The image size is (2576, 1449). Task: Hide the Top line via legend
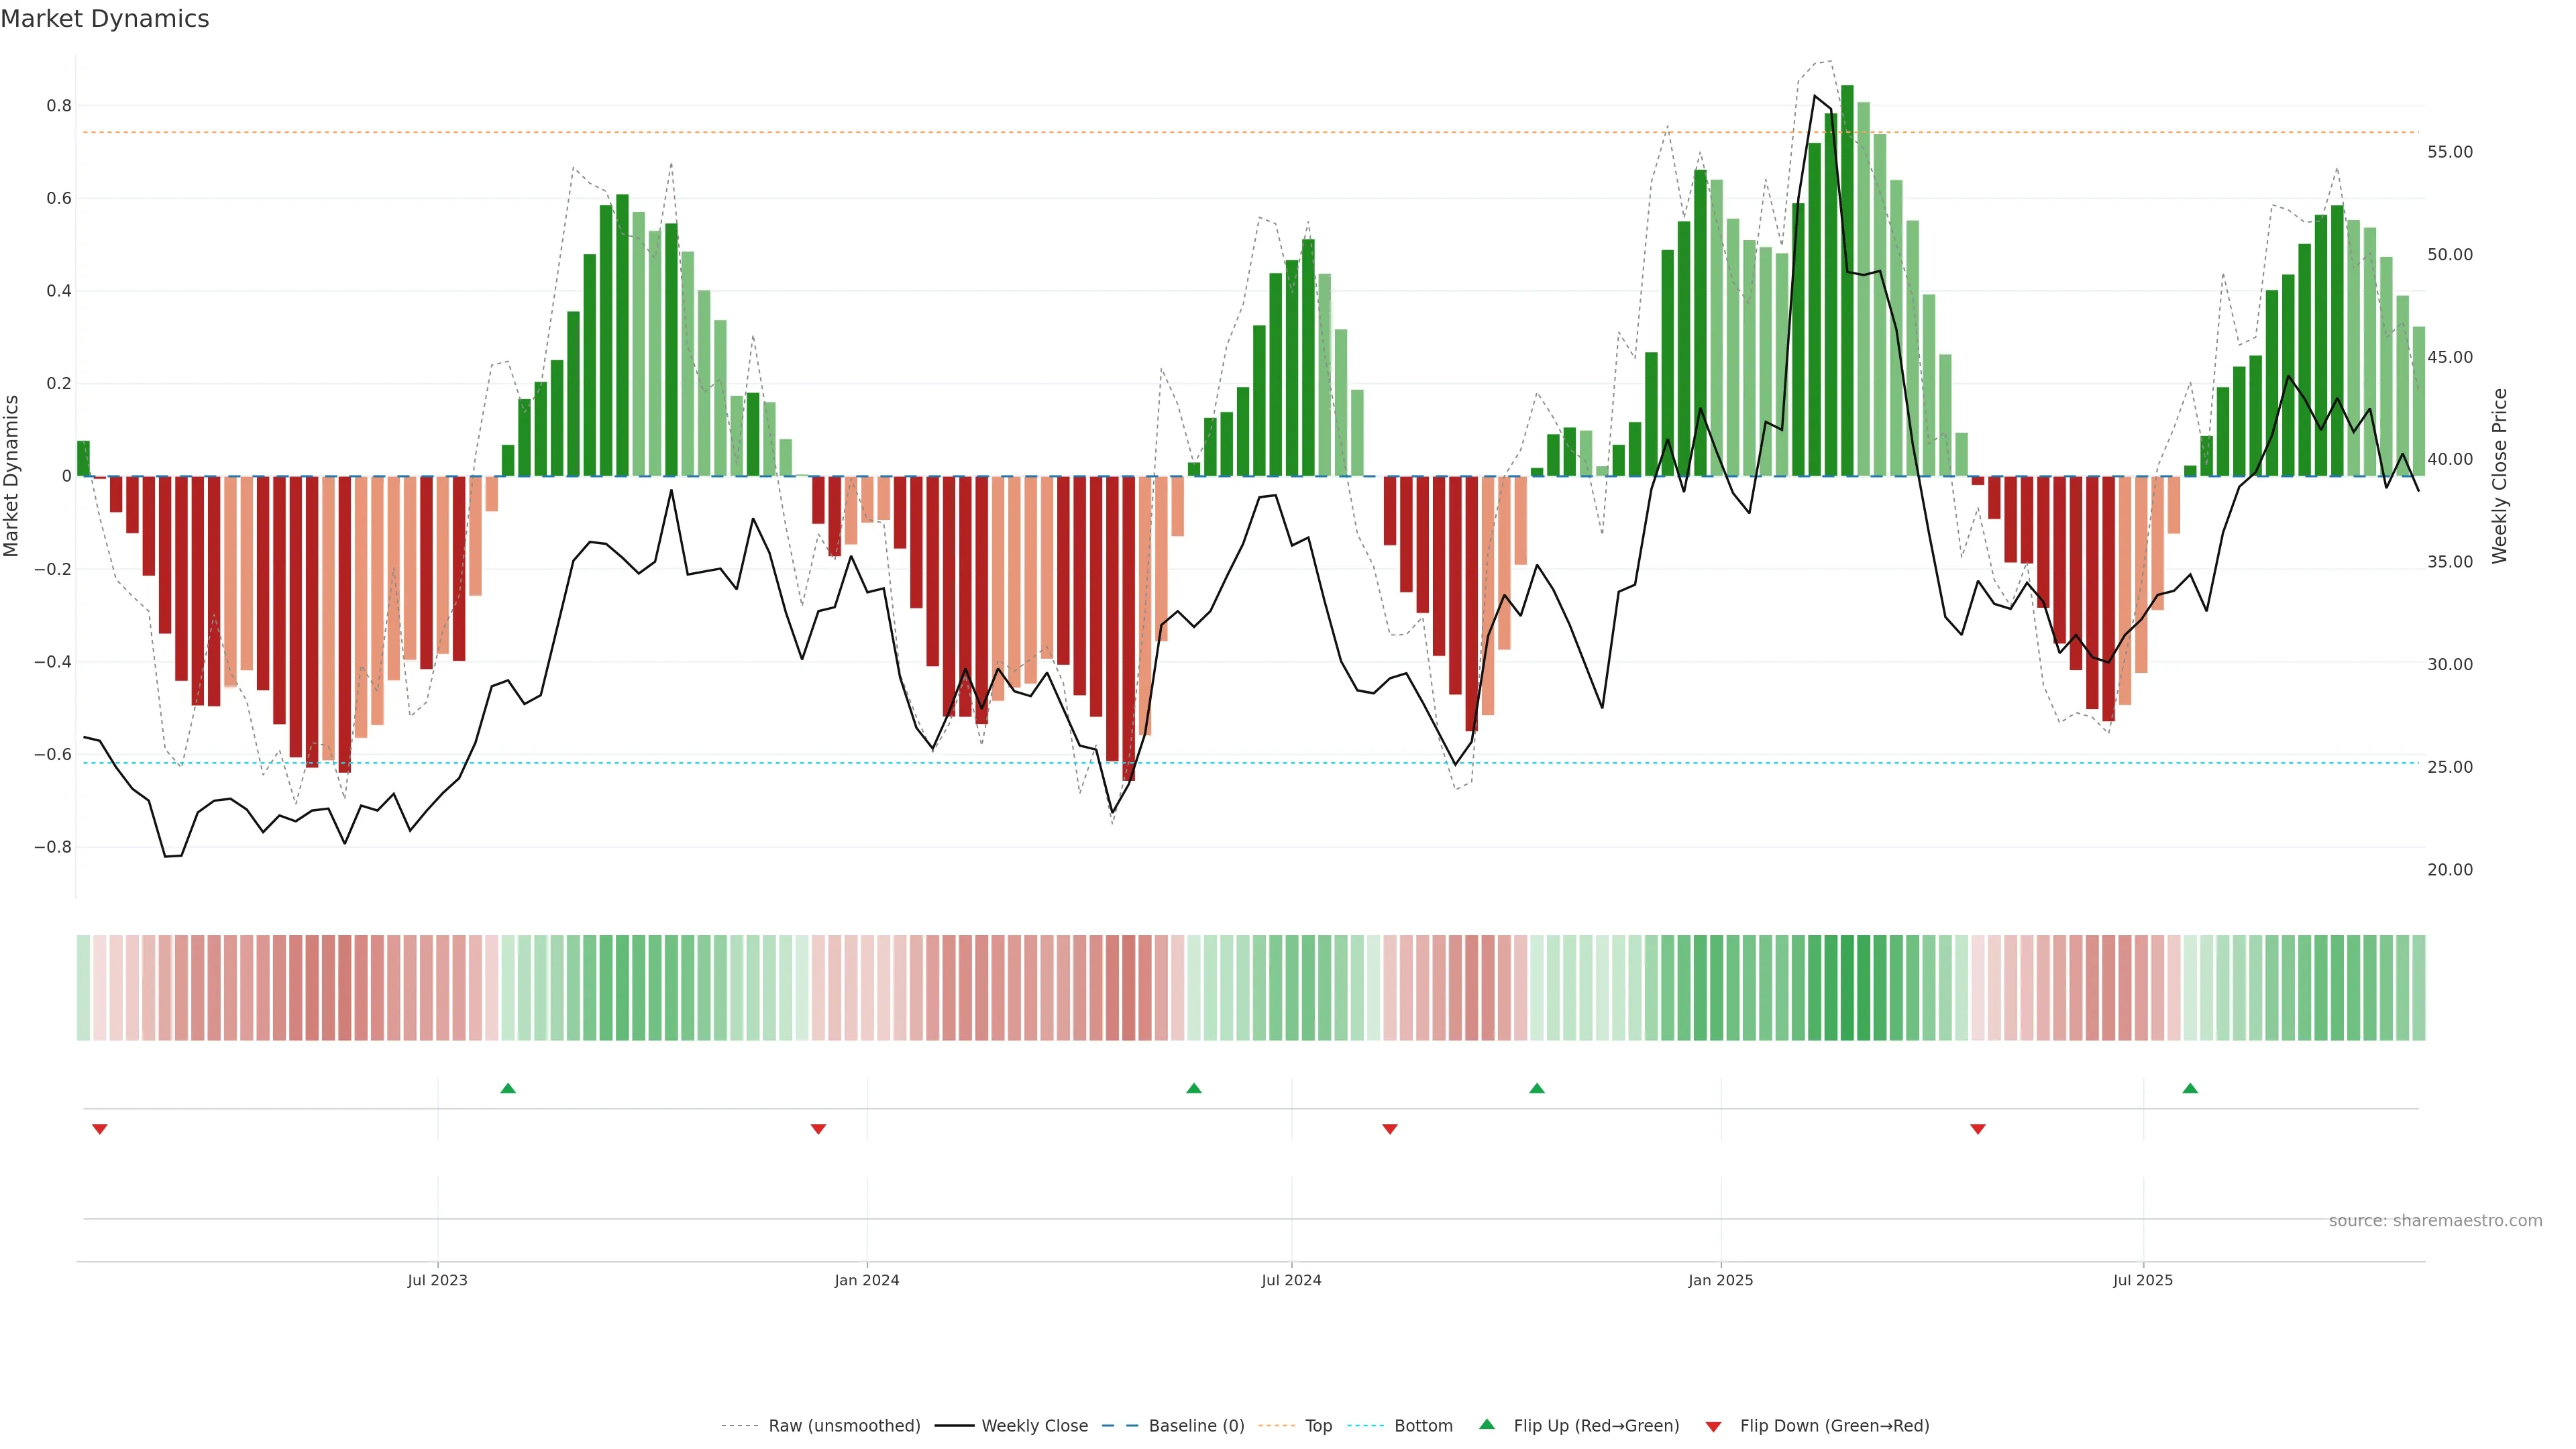[1318, 1426]
